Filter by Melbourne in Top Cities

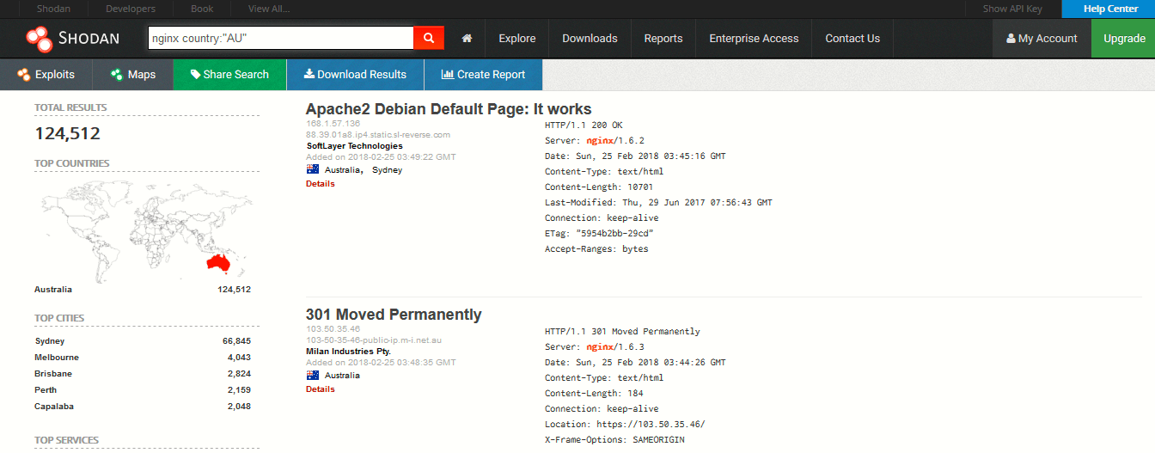pyautogui.click(x=57, y=358)
